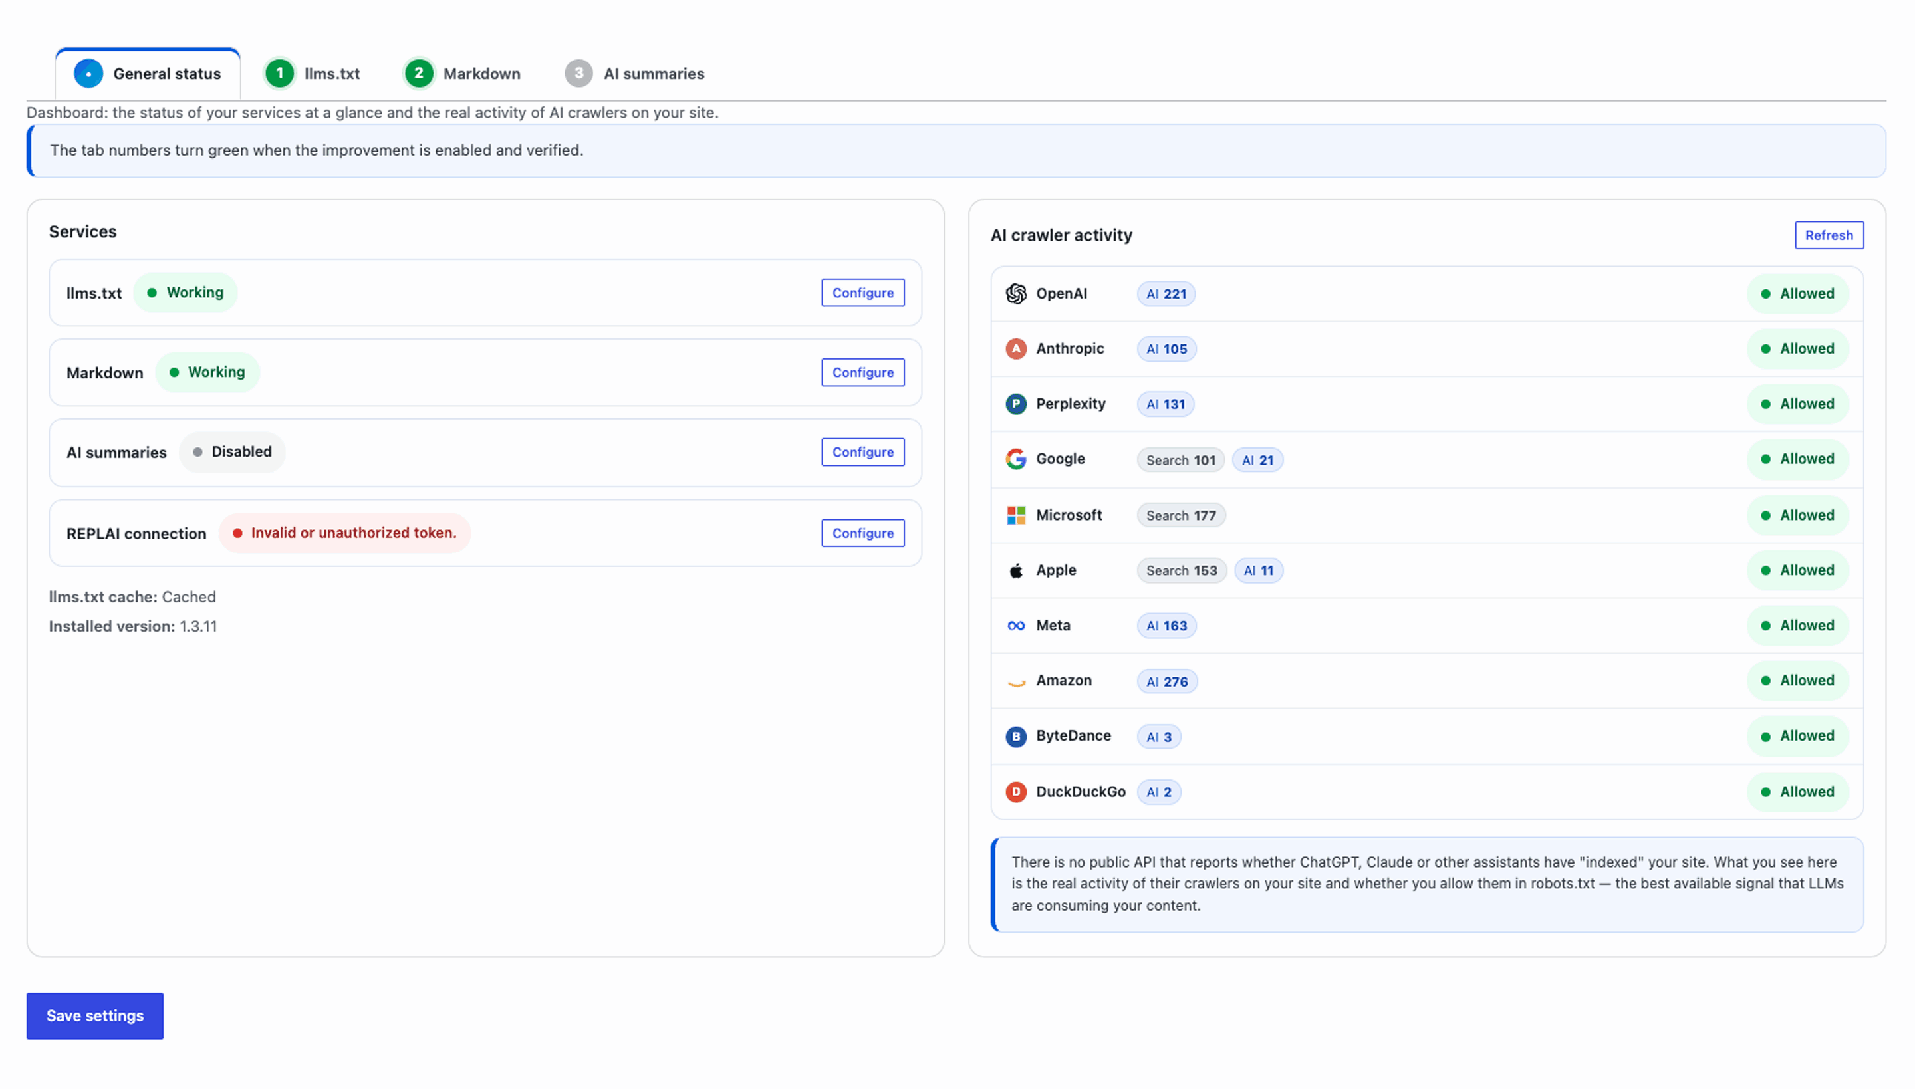The image size is (1915, 1089).
Task: Click the llms.txt Working status badge
Action: pos(186,293)
